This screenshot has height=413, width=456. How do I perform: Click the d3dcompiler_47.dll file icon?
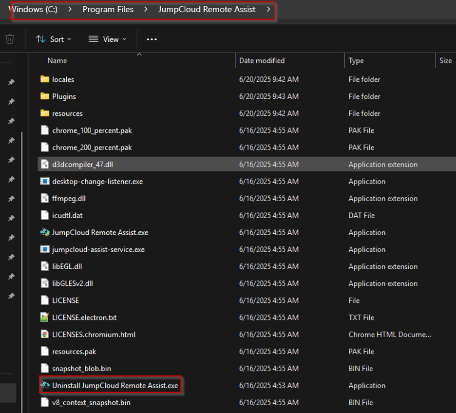[45, 165]
